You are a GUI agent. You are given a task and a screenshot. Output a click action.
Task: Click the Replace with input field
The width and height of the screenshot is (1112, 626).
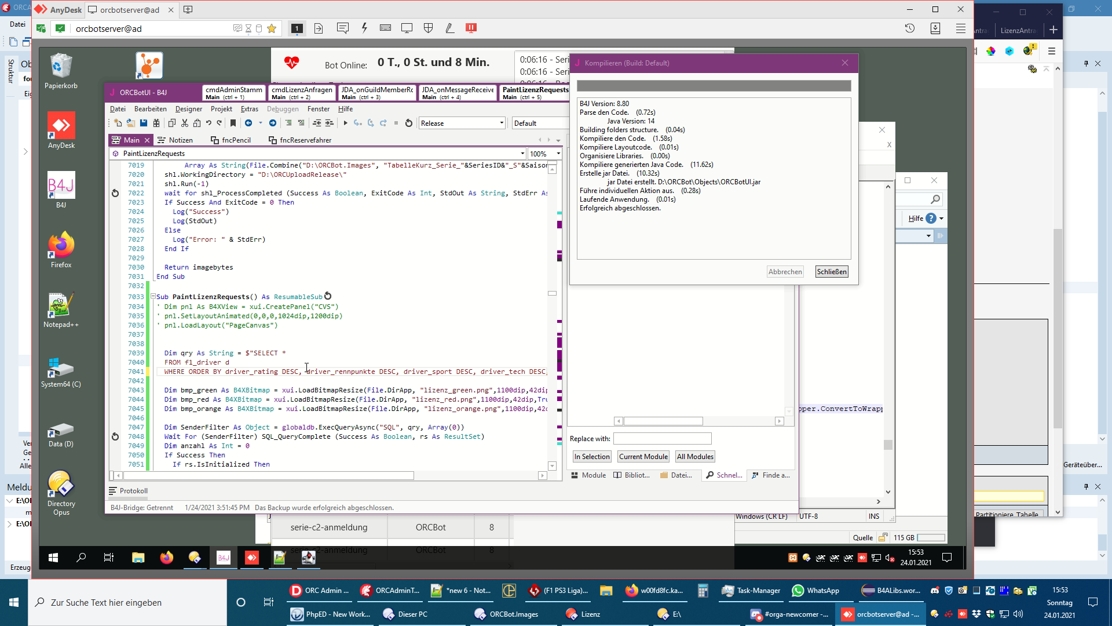coord(662,439)
